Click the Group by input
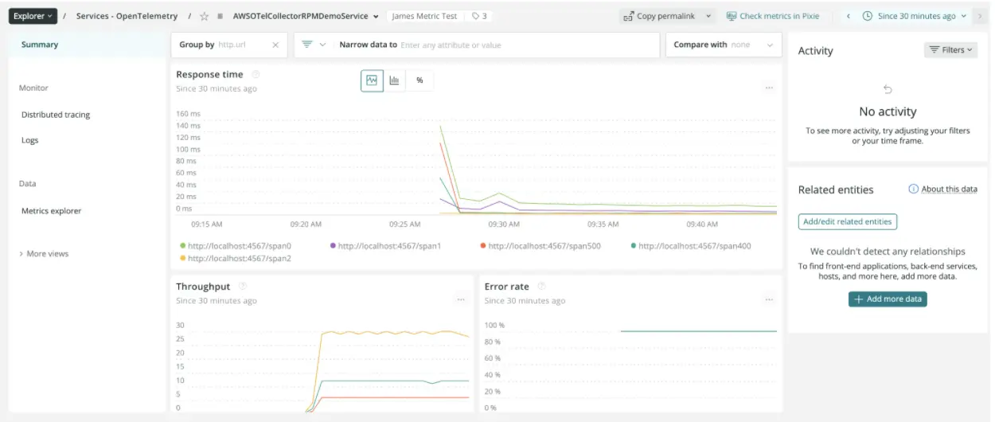 click(x=229, y=45)
